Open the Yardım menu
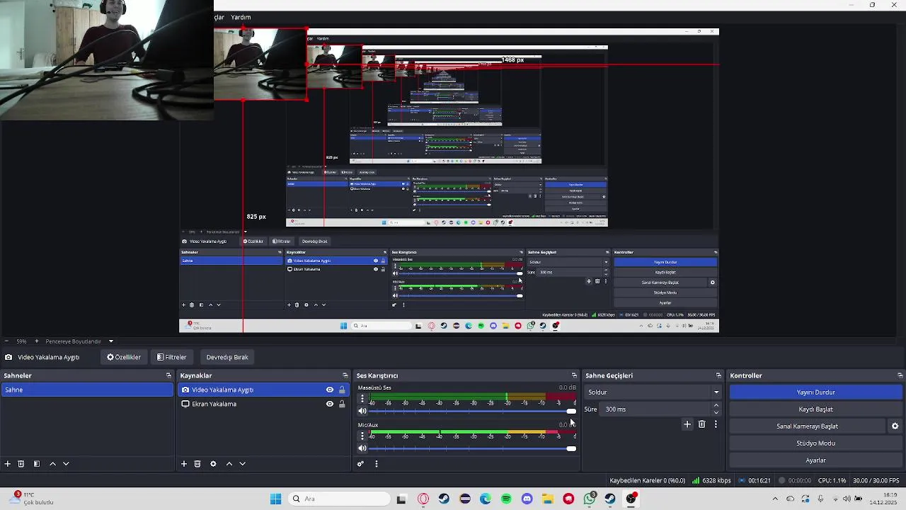 click(241, 17)
